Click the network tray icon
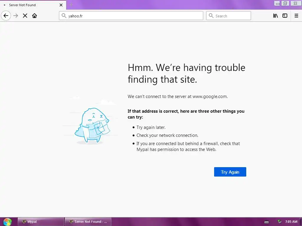 coord(280,222)
